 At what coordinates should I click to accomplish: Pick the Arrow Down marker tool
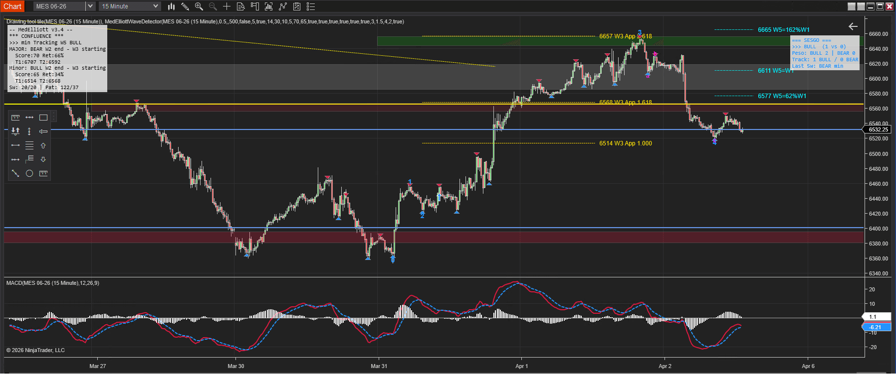43,159
